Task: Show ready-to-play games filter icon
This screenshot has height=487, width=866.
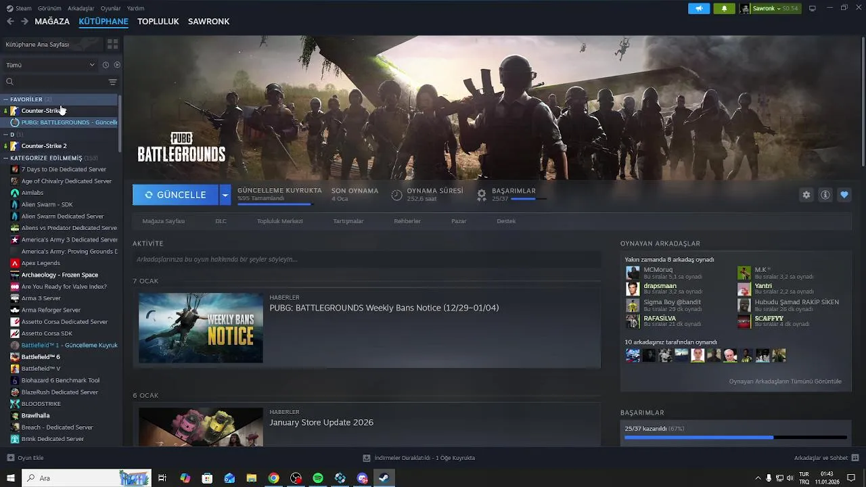Action: [x=117, y=65]
